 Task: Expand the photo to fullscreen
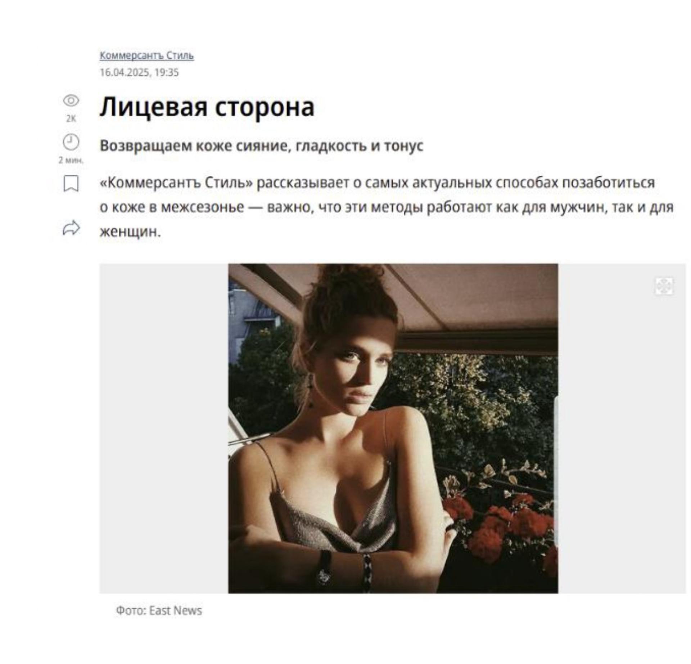tap(664, 286)
